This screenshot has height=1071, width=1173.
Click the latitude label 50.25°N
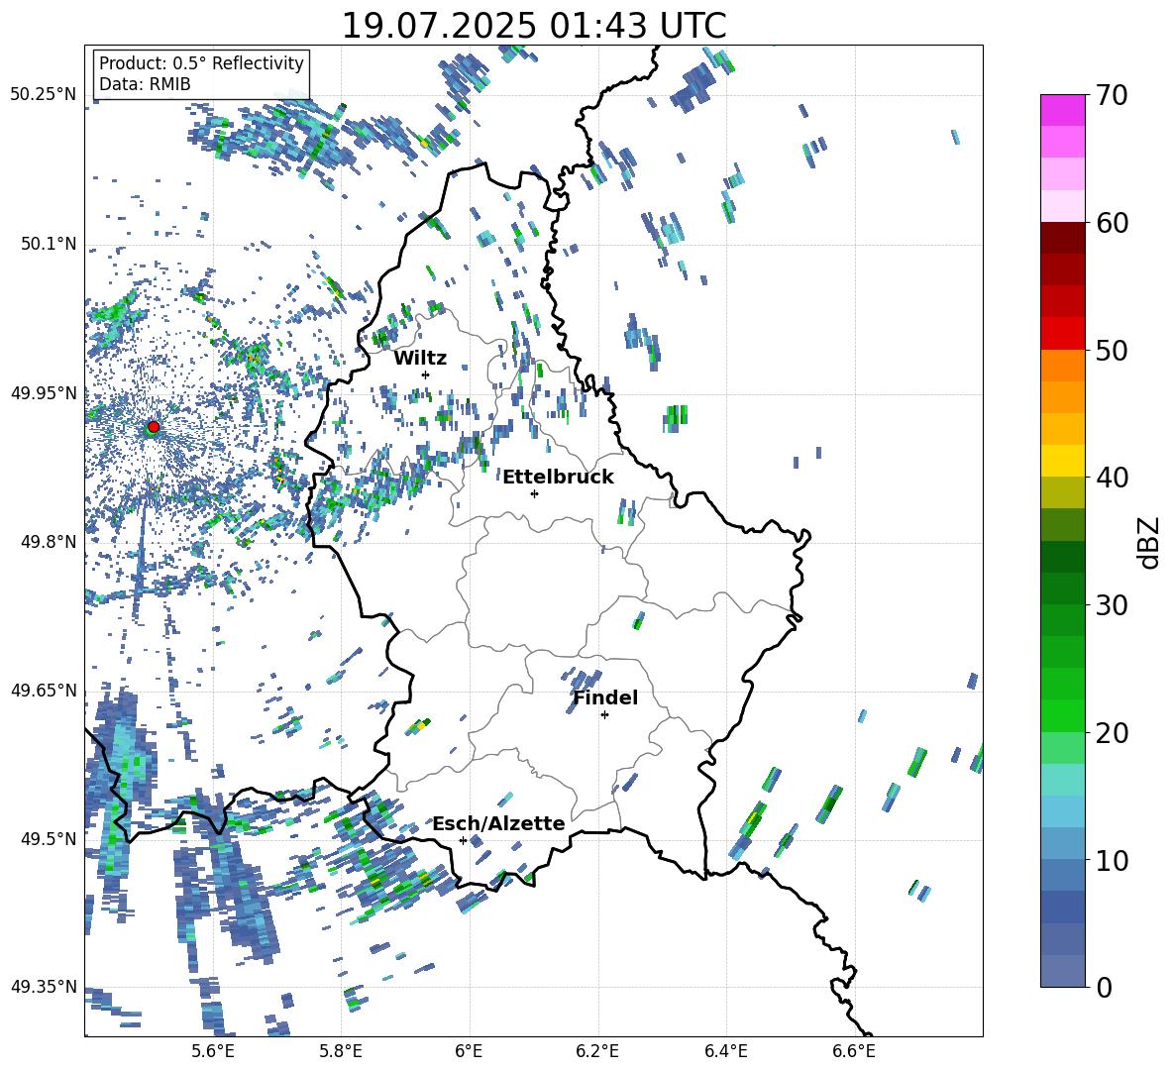44,95
